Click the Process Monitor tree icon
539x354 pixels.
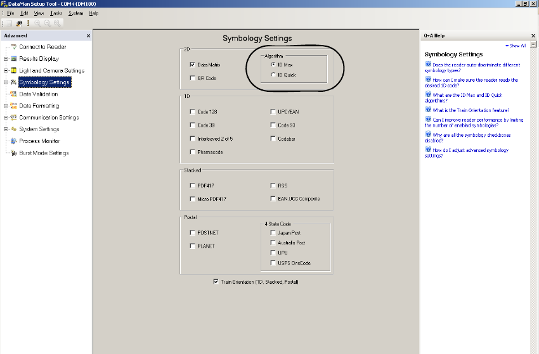[x=13, y=141]
